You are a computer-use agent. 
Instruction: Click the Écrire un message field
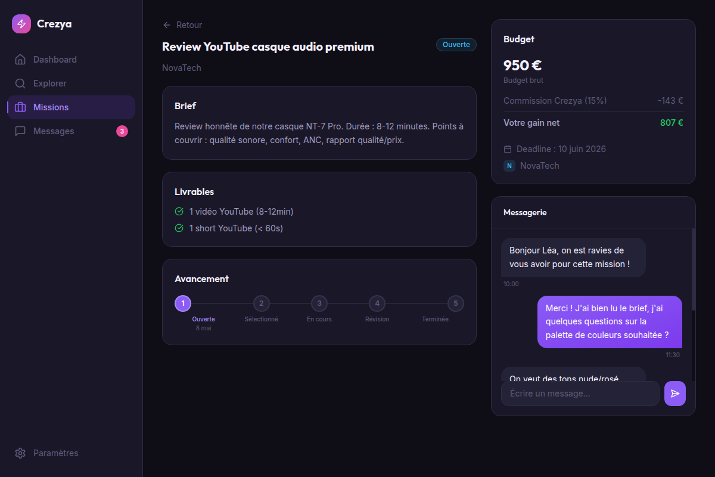[x=580, y=394]
